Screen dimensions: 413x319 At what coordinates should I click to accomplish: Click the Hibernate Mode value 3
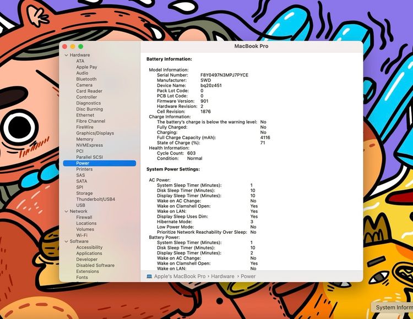(x=252, y=222)
